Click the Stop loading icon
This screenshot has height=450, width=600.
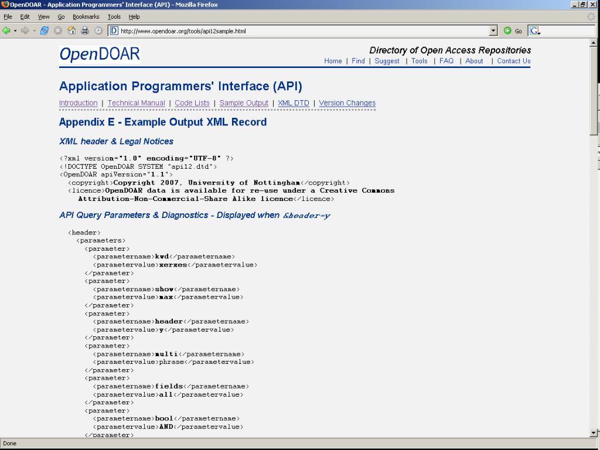tap(58, 30)
